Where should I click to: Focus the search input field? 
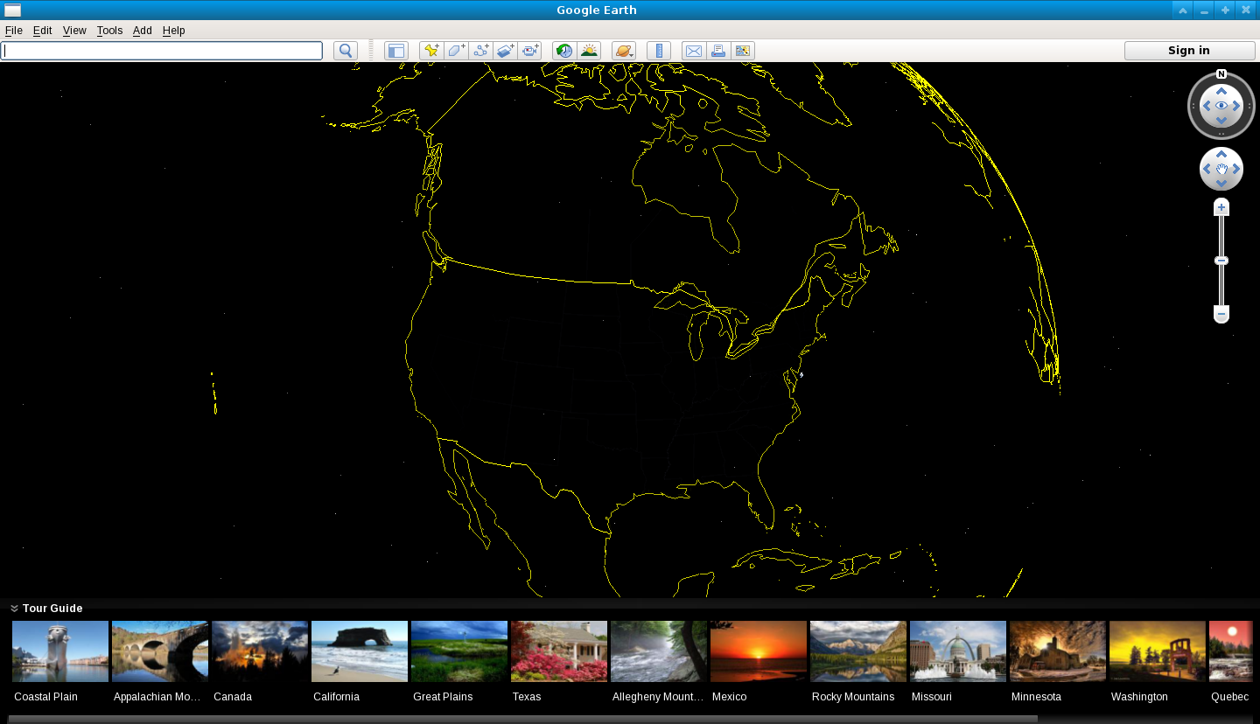click(x=162, y=51)
